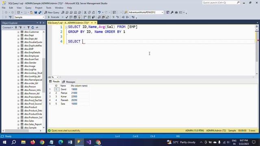
Task: Open file with the folder icon
Action: 31,13
